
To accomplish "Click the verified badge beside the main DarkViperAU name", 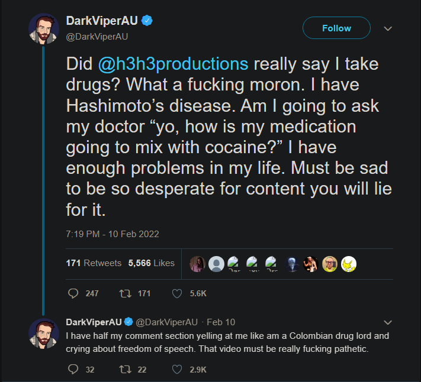I will pyautogui.click(x=147, y=21).
